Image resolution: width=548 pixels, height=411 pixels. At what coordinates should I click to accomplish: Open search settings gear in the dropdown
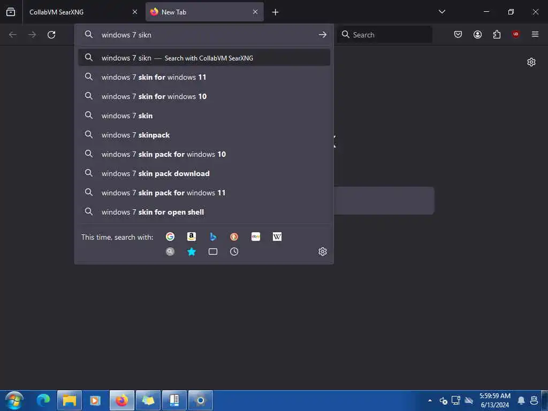coord(323,252)
